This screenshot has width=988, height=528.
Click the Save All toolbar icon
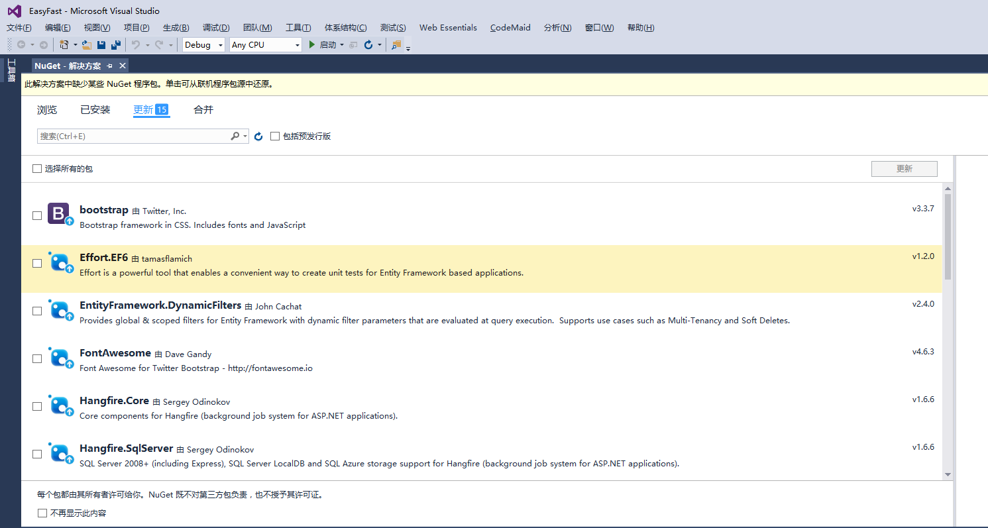[116, 45]
